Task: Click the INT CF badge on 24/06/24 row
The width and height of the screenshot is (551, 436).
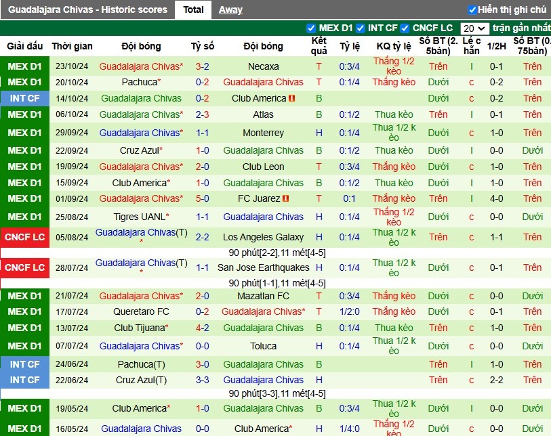Action: point(24,364)
